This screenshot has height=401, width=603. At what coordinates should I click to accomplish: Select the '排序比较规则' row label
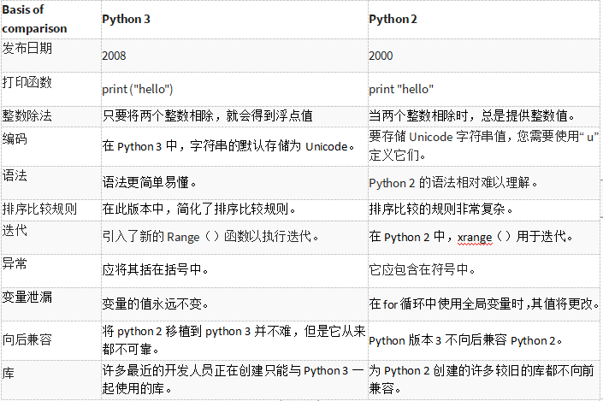click(x=39, y=209)
